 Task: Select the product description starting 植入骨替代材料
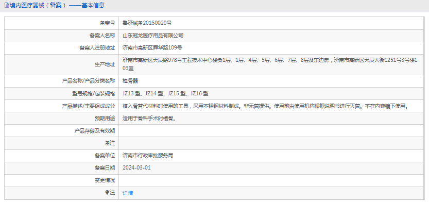266,106
